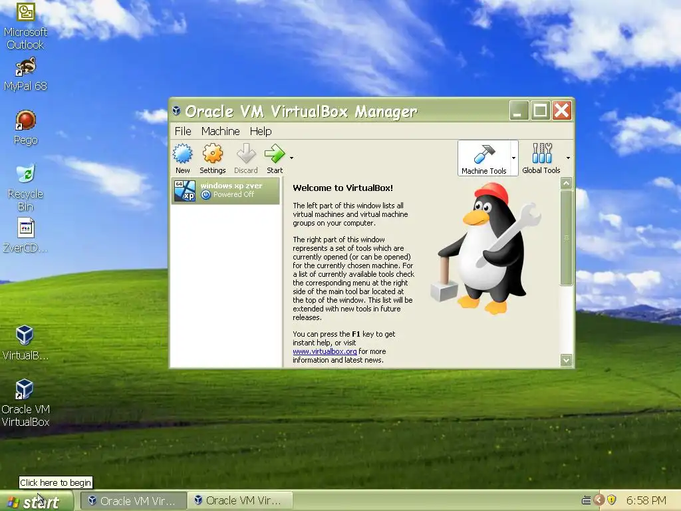Click the security shield tray icon
The image size is (681, 511).
[x=612, y=500]
